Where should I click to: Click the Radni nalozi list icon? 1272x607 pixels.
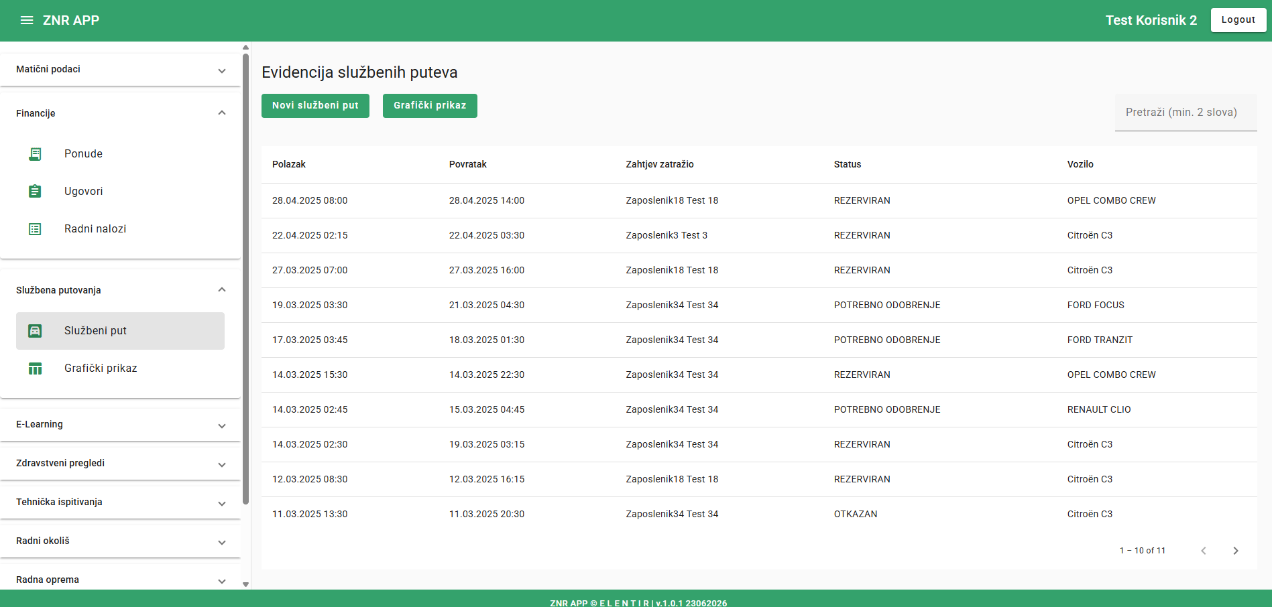tap(35, 229)
